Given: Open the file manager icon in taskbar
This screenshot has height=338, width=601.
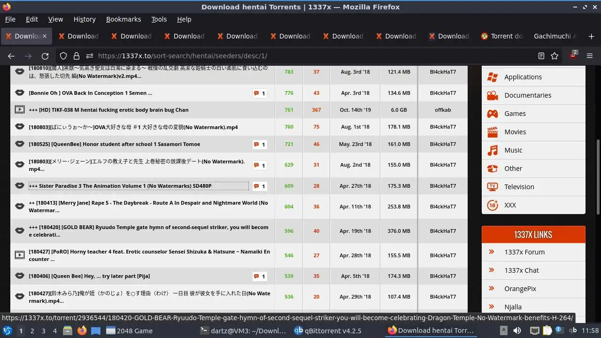Looking at the screenshot, I should pos(68,331).
